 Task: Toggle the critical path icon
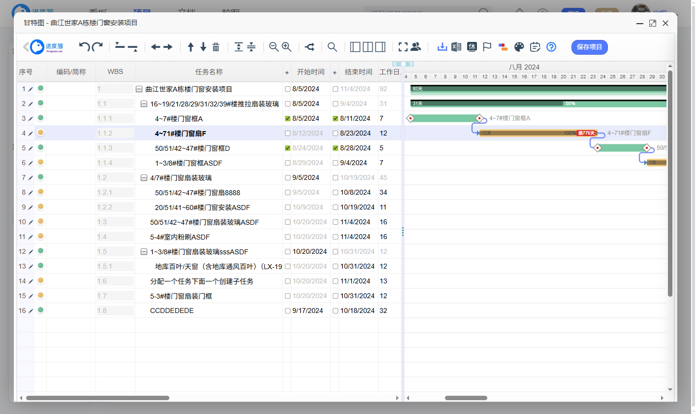[x=310, y=47]
